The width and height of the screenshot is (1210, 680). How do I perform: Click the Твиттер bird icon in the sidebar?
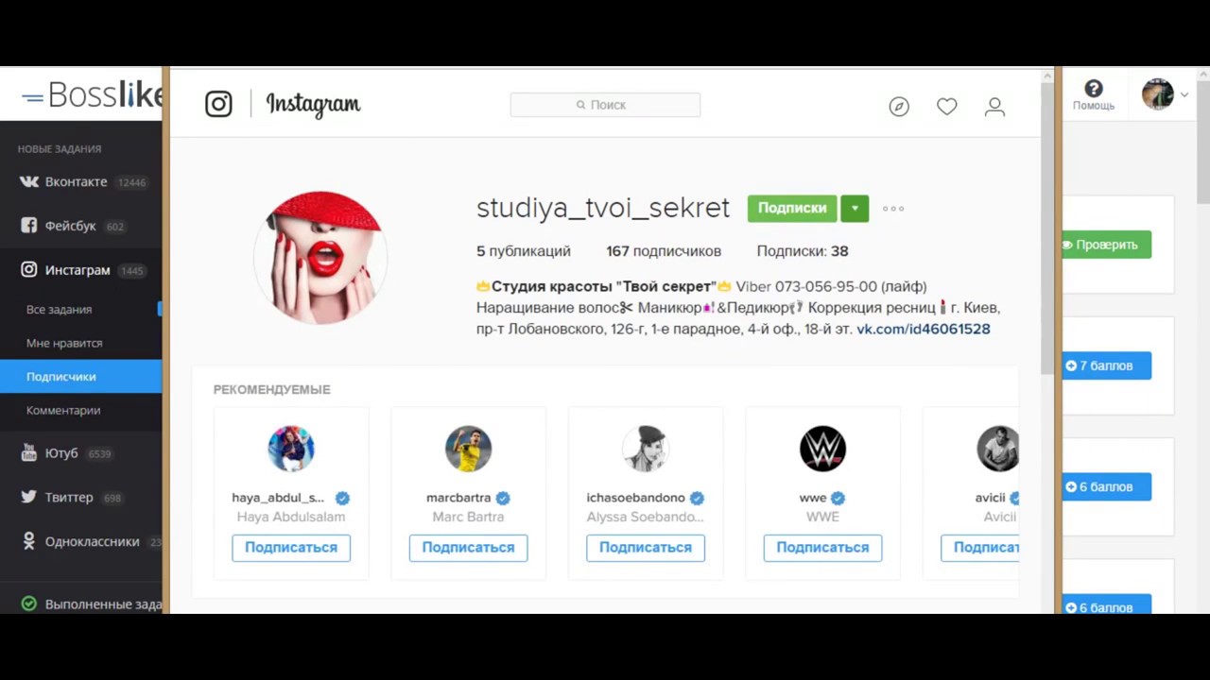click(29, 497)
